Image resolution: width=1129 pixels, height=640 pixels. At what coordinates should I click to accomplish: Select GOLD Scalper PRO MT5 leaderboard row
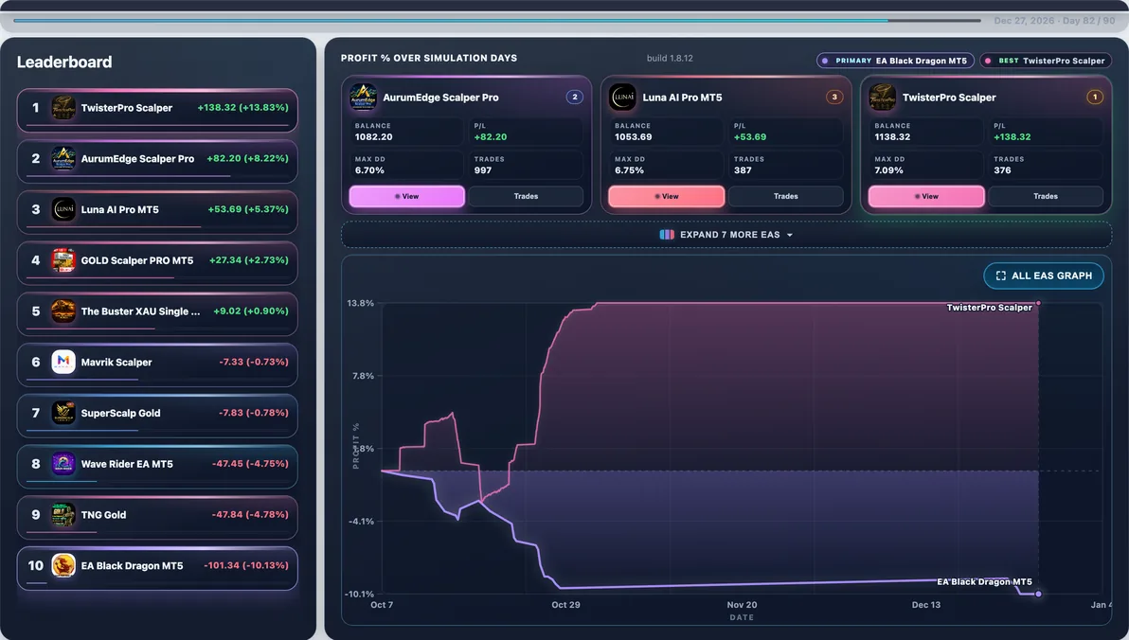tap(157, 263)
